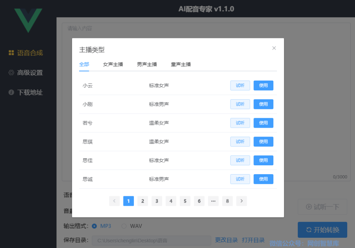Select page 5 in pagination

click(185, 201)
